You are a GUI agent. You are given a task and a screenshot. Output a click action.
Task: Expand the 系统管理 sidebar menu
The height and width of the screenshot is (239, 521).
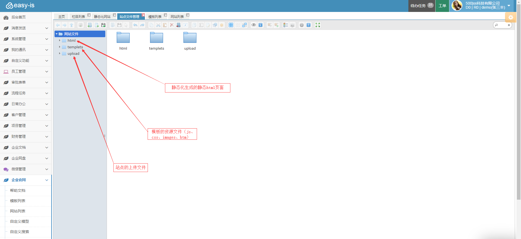[x=26, y=39]
